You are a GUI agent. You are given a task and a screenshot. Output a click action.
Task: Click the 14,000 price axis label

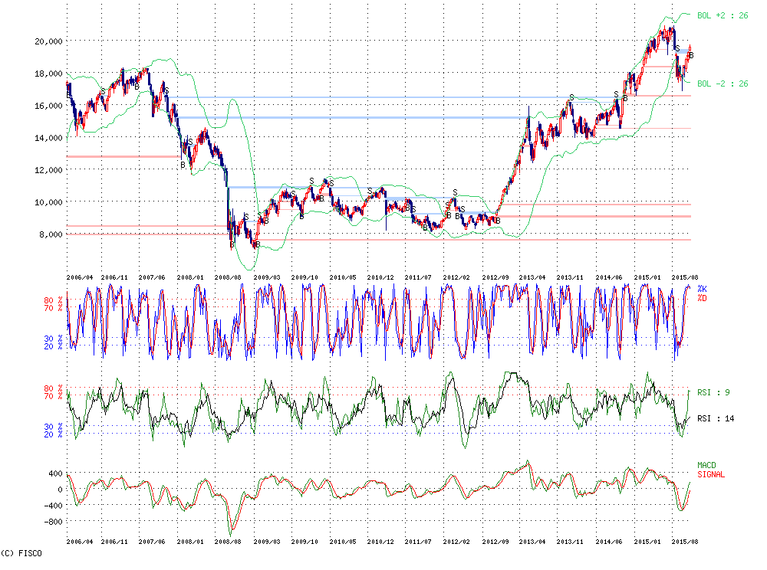(48, 138)
